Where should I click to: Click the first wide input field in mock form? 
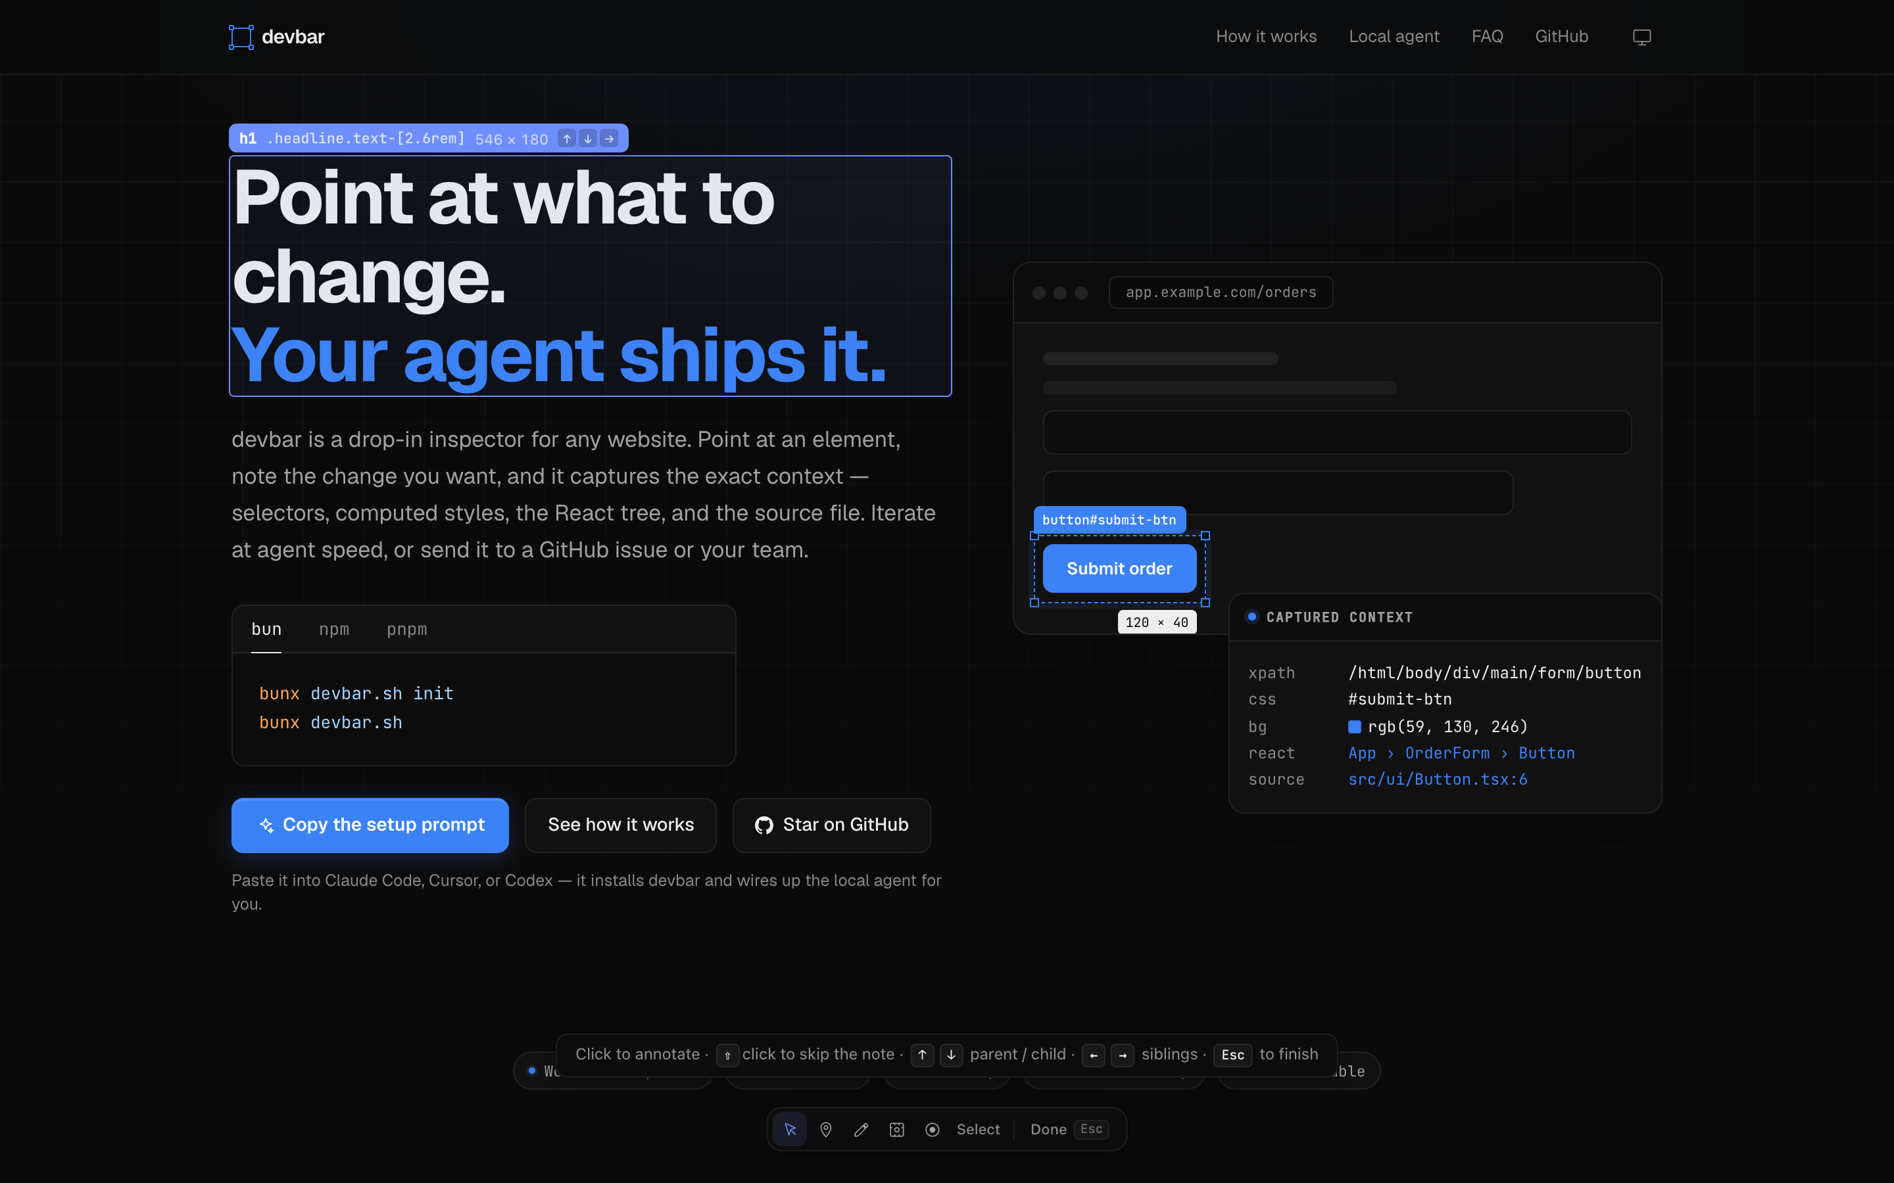coord(1337,432)
